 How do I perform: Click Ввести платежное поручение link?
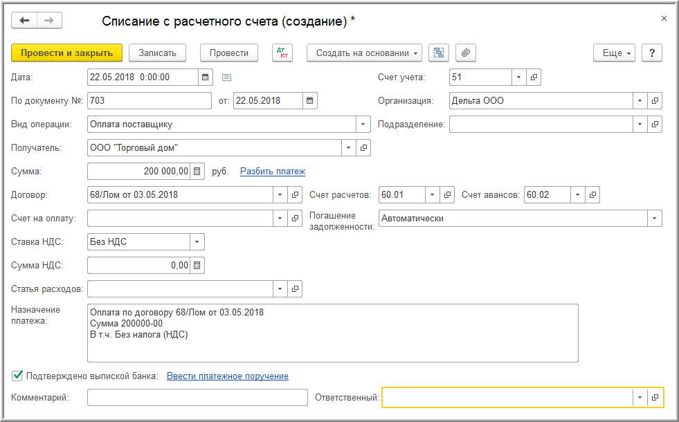coord(228,376)
